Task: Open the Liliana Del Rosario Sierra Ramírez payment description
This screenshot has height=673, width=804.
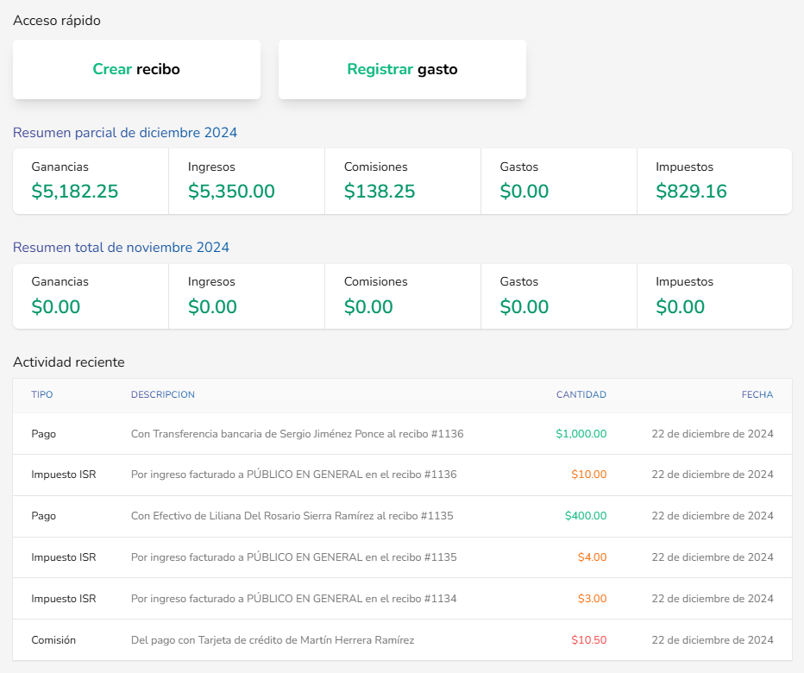Action: (292, 516)
